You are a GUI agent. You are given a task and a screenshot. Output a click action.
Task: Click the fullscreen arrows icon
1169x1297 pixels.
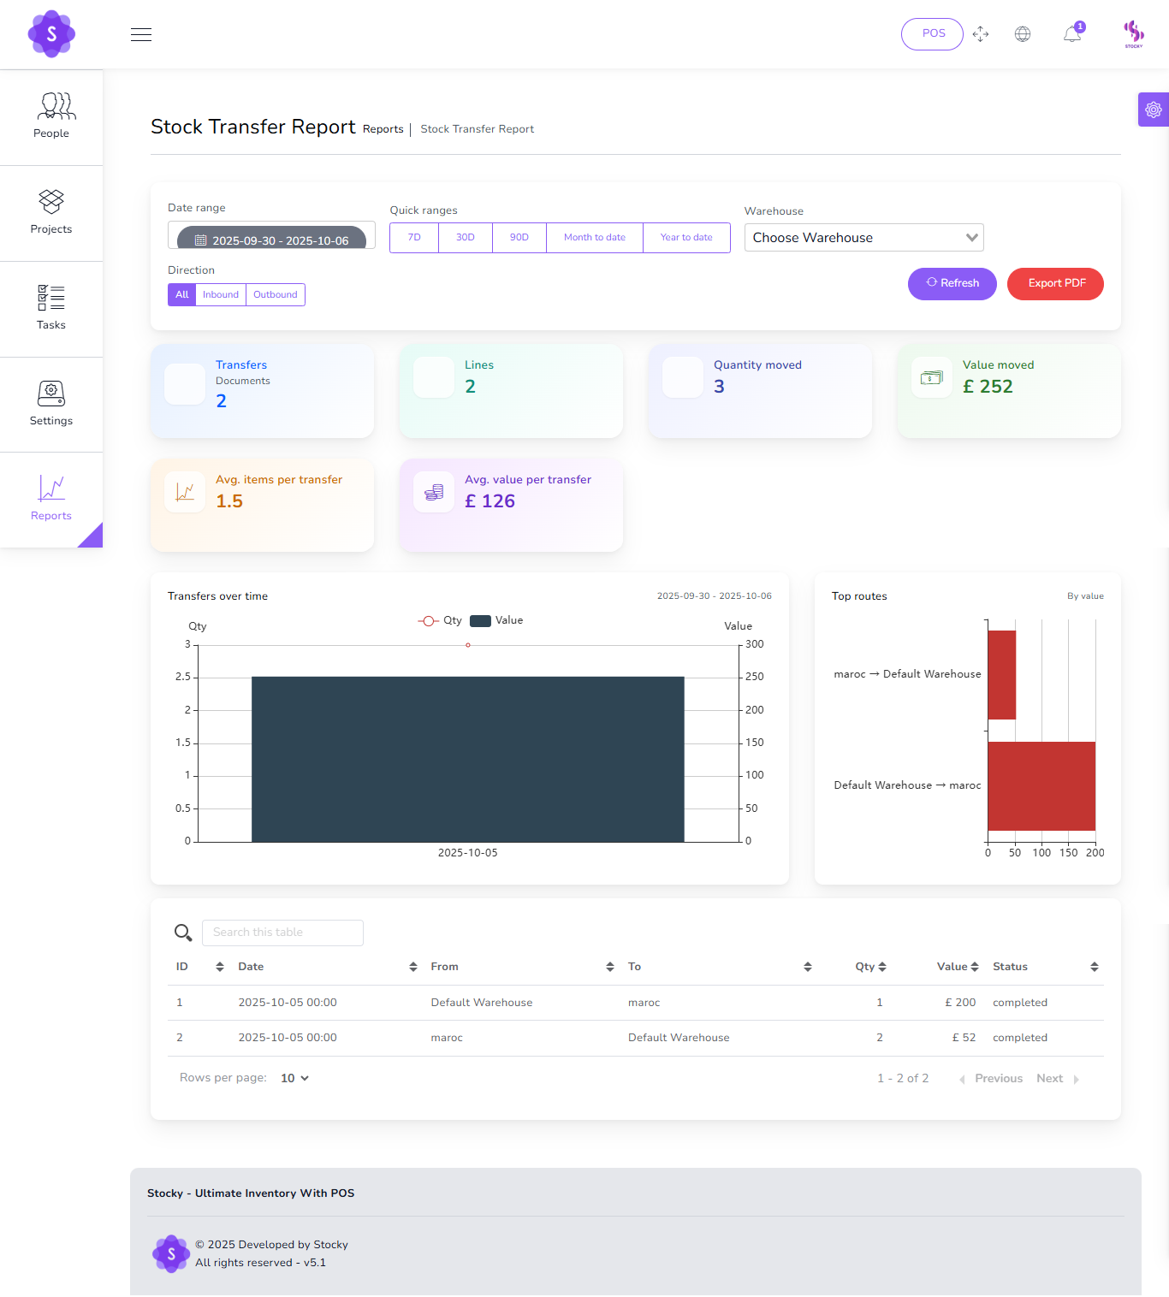point(981,34)
